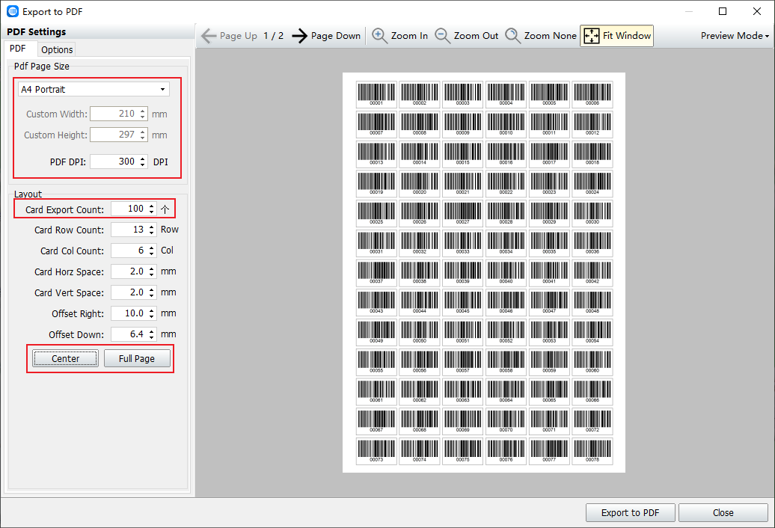
Task: Click the Pdf Page Size group label
Action: click(42, 66)
